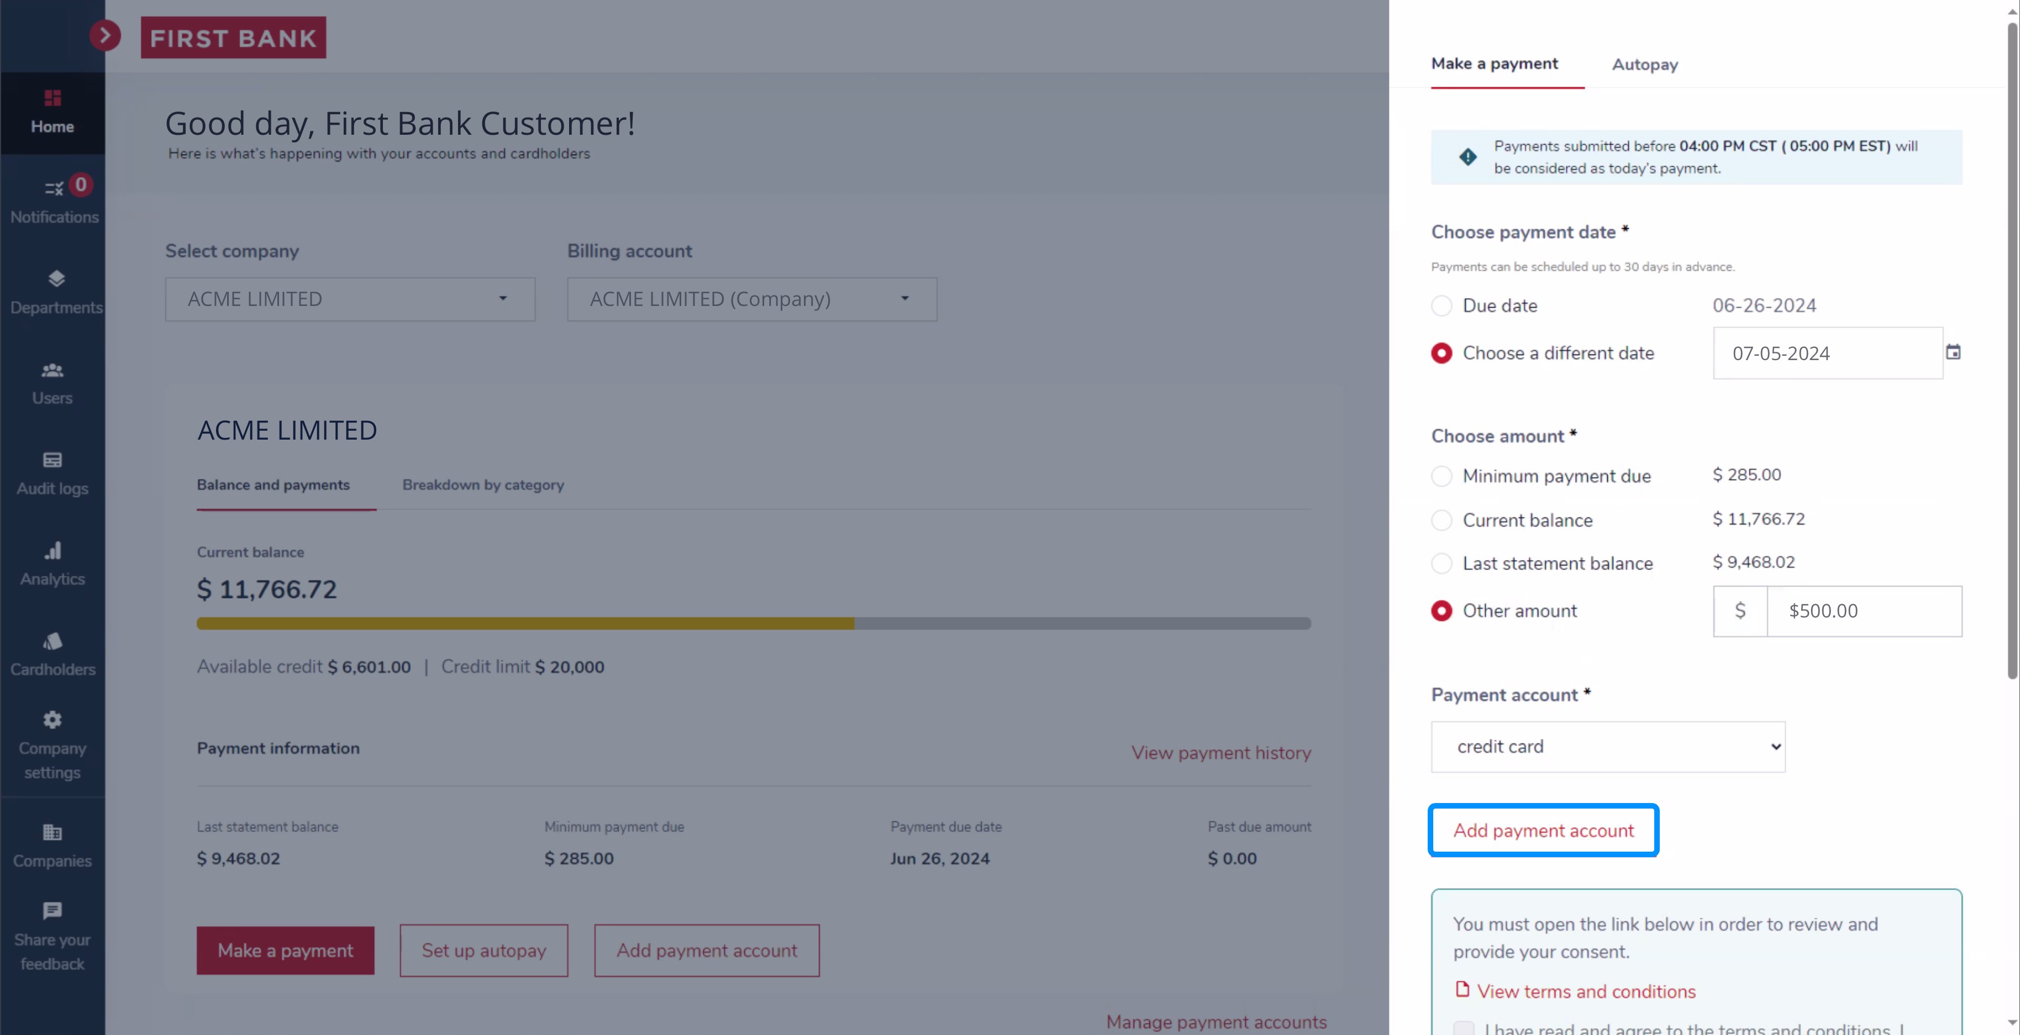Open Audit logs in sidebar

tap(52, 473)
